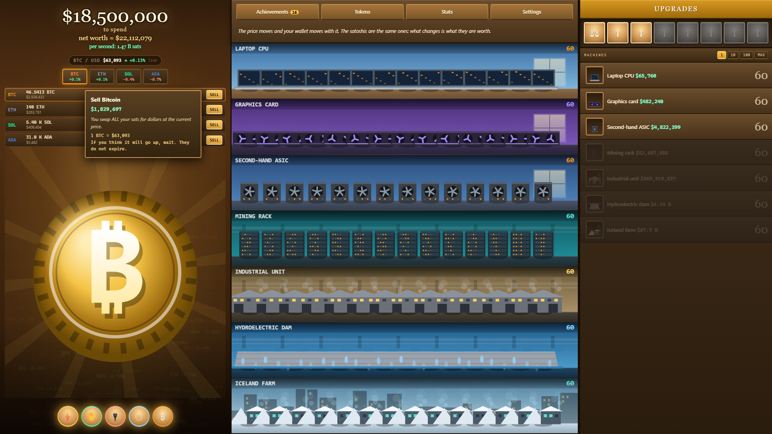Sell all Bitcoin with the BTC Sell button
Image resolution: width=772 pixels, height=434 pixels.
214,95
